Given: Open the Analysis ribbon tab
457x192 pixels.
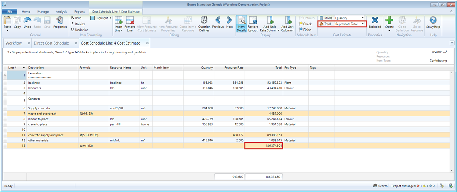Looking at the screenshot, I should 61,12.
